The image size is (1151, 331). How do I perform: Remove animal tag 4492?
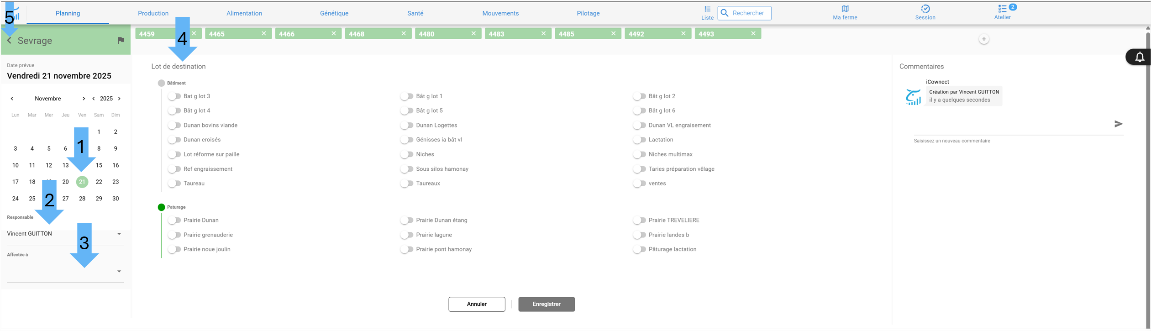coord(683,33)
